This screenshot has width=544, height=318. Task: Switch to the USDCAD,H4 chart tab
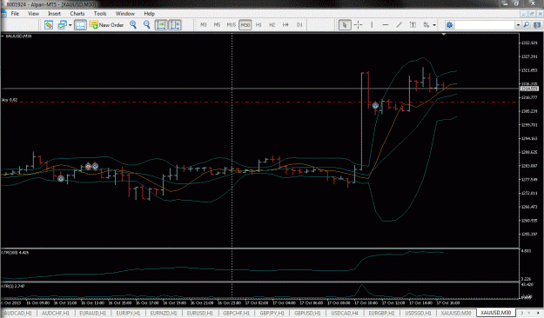pyautogui.click(x=345, y=313)
